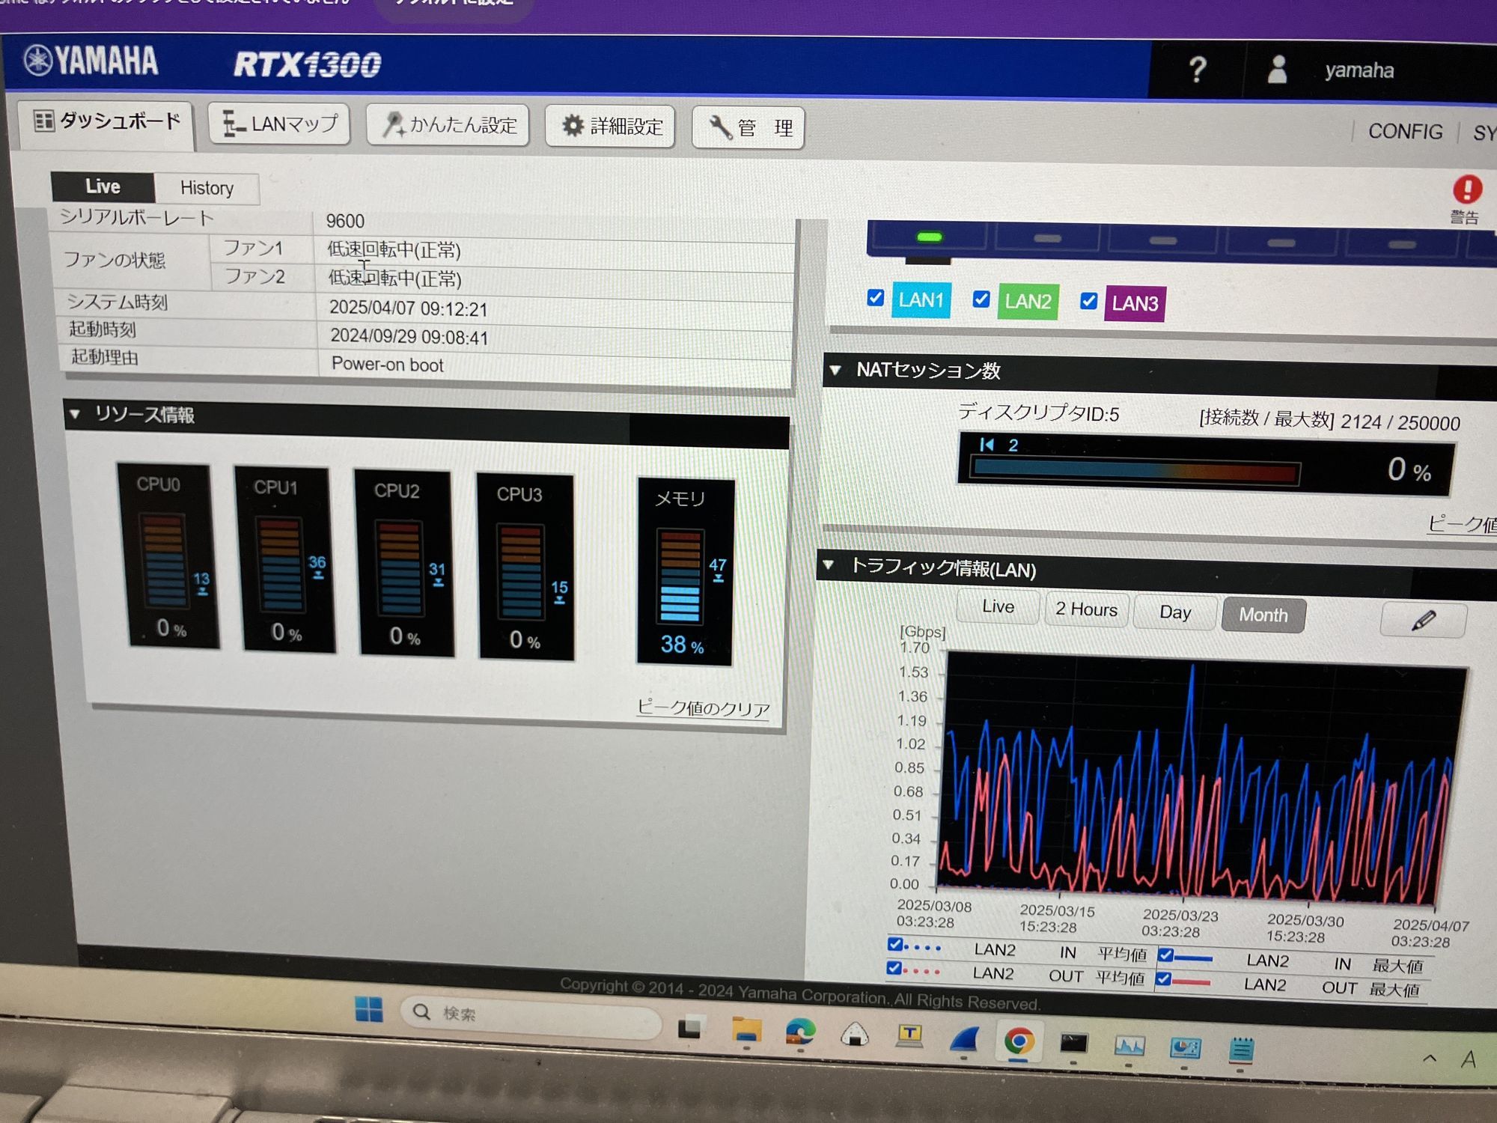Click the 2025/04/07 09:12:21 system time value
The image size is (1497, 1123).
(408, 308)
